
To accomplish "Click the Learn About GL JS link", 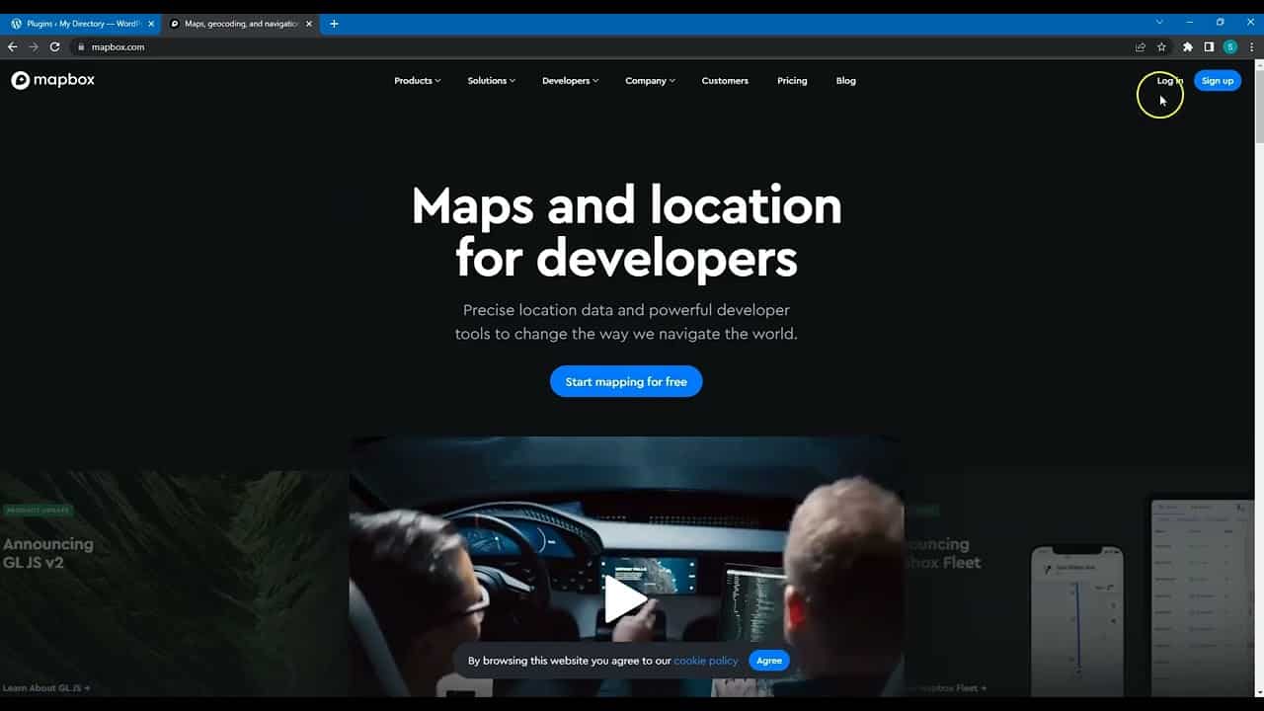I will (x=46, y=688).
